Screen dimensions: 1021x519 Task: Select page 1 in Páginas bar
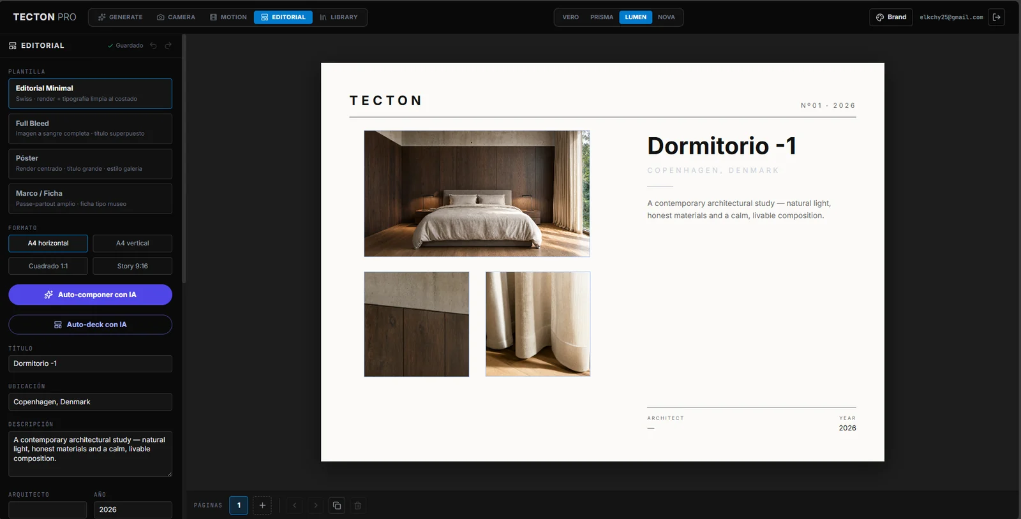tap(239, 506)
